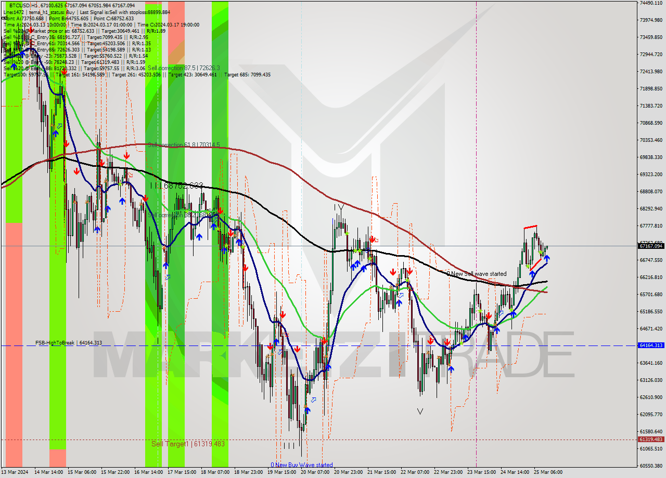
Task: Select 73974.90 on the price scale
Action: [650, 20]
